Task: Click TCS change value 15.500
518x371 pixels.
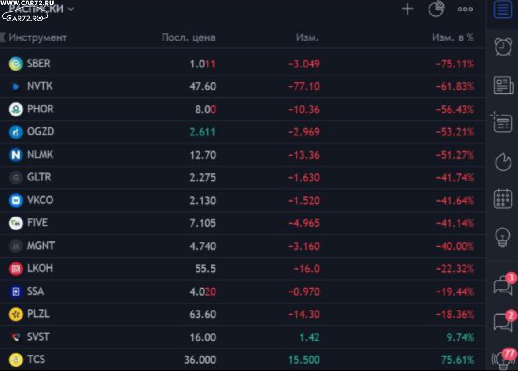Action: 303,360
